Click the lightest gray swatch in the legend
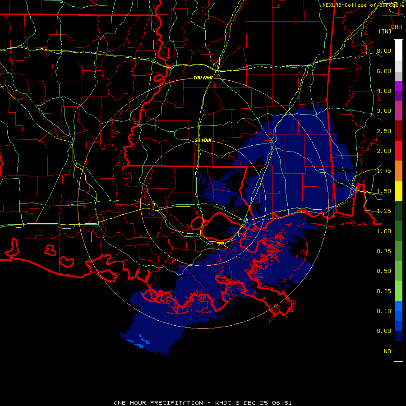 (398, 66)
